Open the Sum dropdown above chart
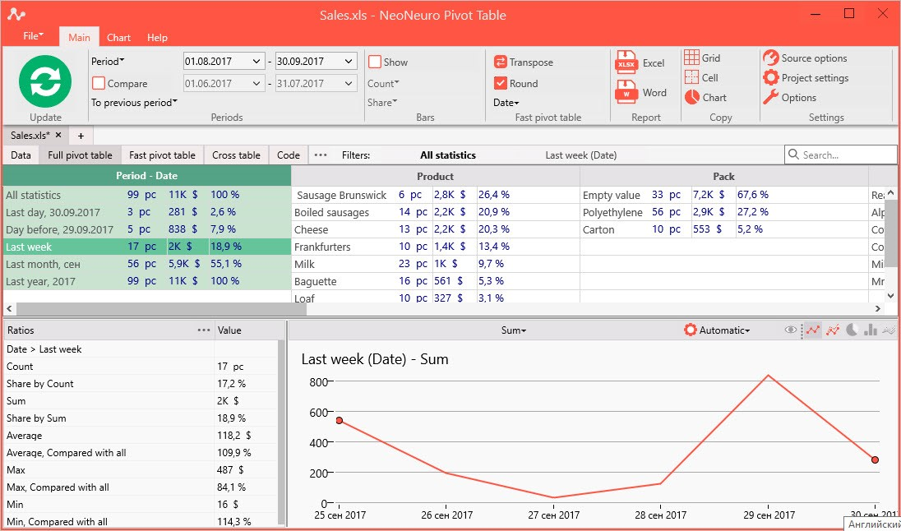The height and width of the screenshot is (531, 901). (513, 330)
